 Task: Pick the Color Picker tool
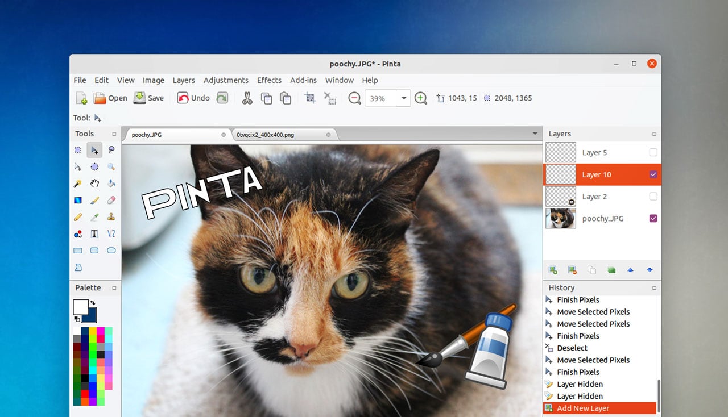coord(94,217)
